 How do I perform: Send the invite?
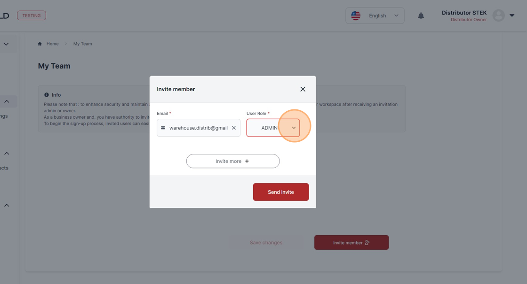[280, 192]
